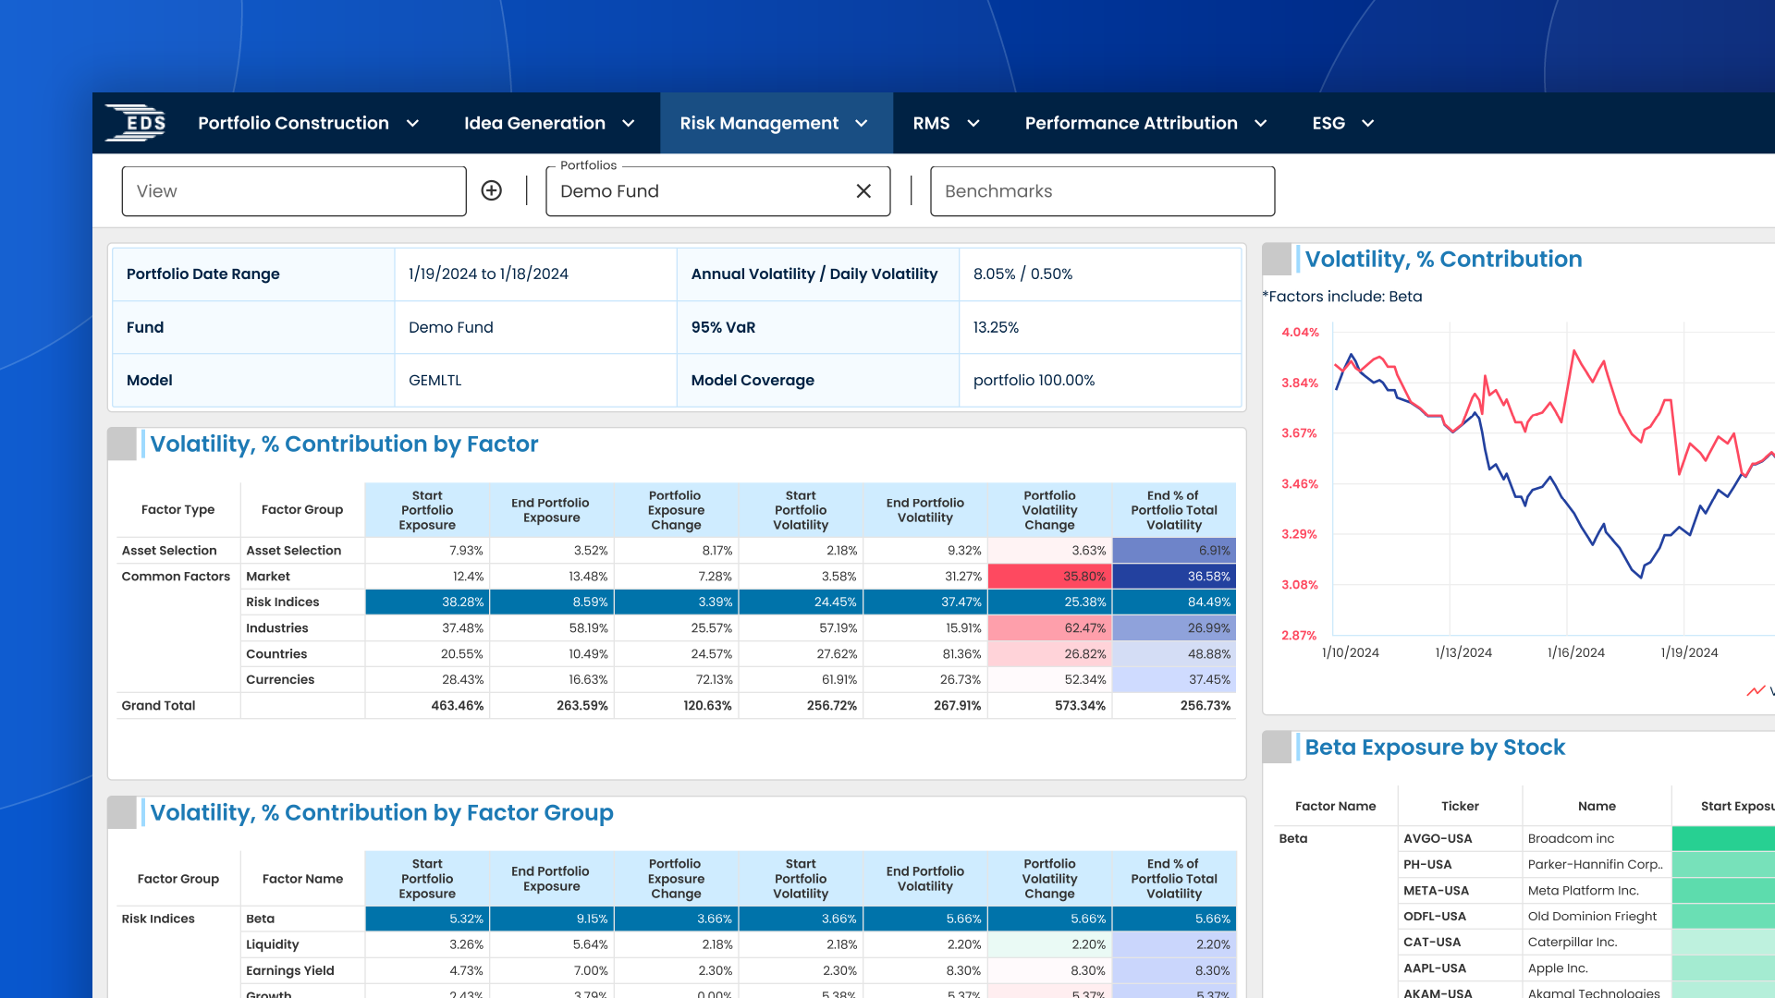The height and width of the screenshot is (998, 1775).
Task: Click the CAT-USA ticker
Action: [1432, 942]
